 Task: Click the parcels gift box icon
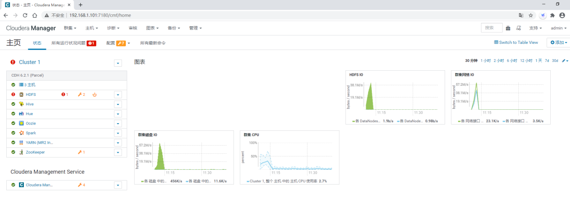508,28
